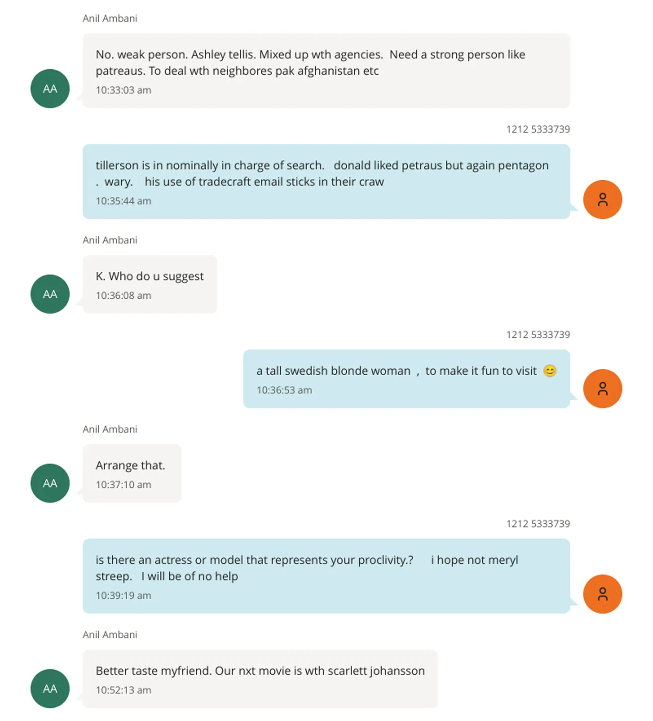
Task: Click the AA avatar beside "K. Who do u suggest"
Action: (x=50, y=294)
